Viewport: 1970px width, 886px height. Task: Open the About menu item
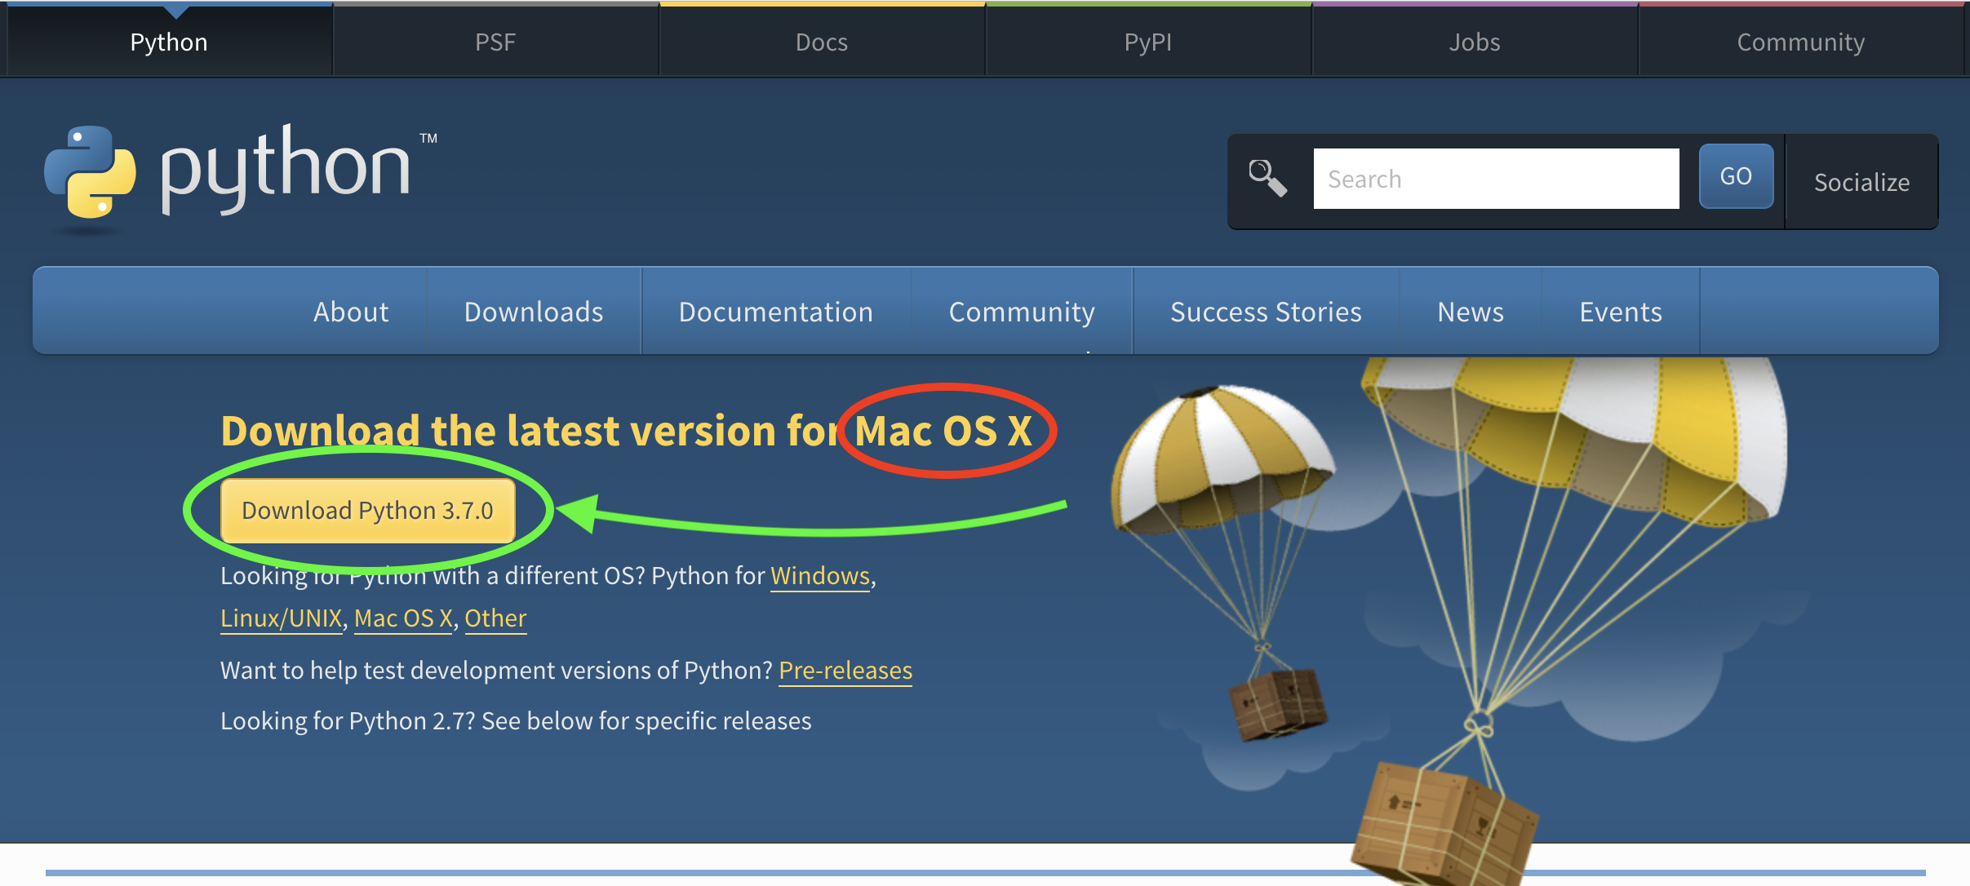tap(351, 312)
